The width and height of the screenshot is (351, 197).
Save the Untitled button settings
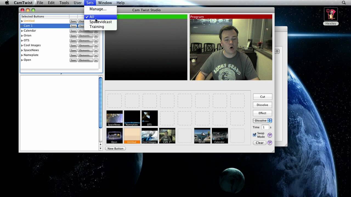coord(73,21)
